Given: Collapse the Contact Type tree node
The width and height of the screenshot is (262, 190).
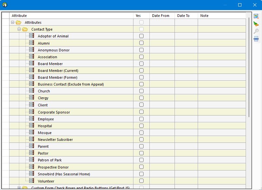Looking at the screenshot, I should pos(19,29).
